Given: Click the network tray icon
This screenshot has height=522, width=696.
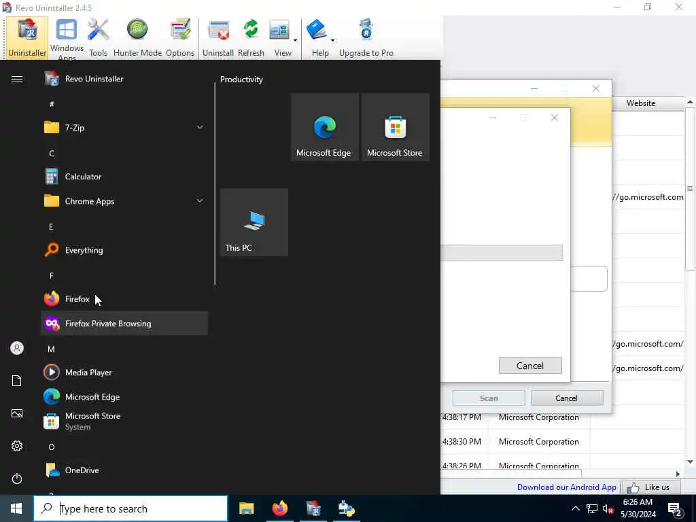Looking at the screenshot, I should pos(592,508).
